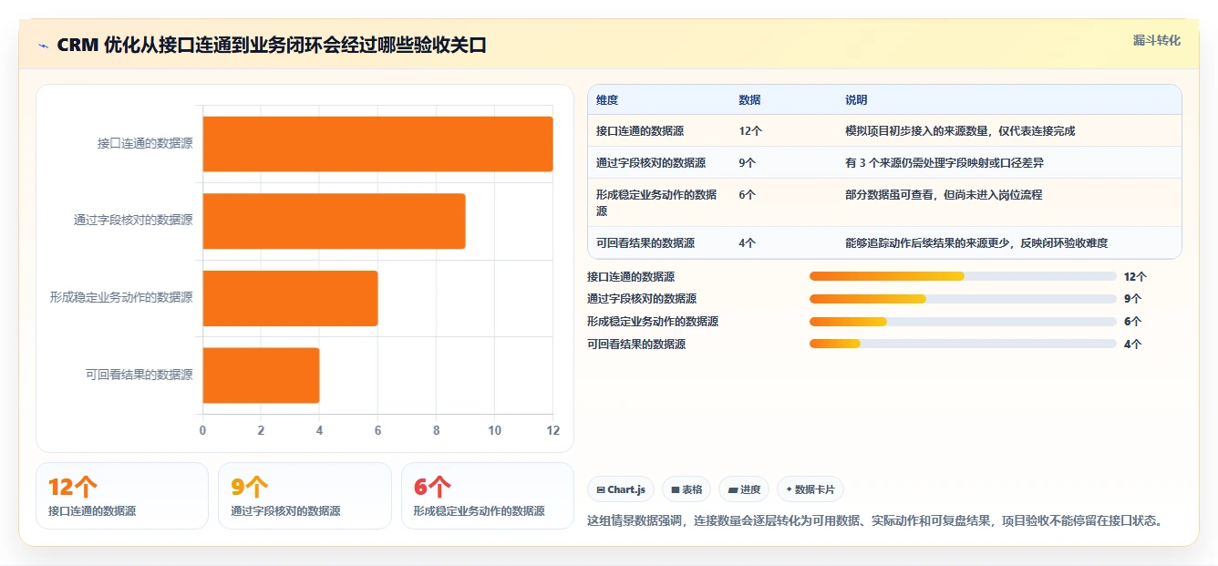Open the 9个 通过字段核对的数据源 summary card

pos(304,496)
